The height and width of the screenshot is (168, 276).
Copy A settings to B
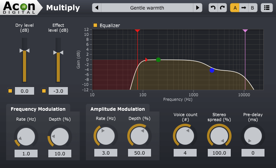click(244, 8)
